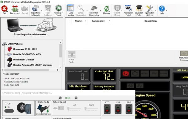Click the truck connection image
The height and width of the screenshot is (119, 188).
tap(47, 25)
